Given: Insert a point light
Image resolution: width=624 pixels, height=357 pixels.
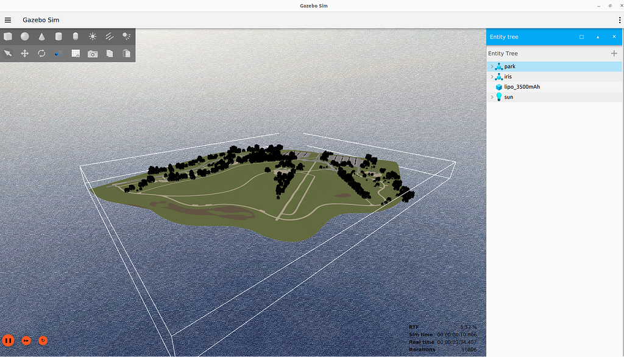Looking at the screenshot, I should [93, 36].
